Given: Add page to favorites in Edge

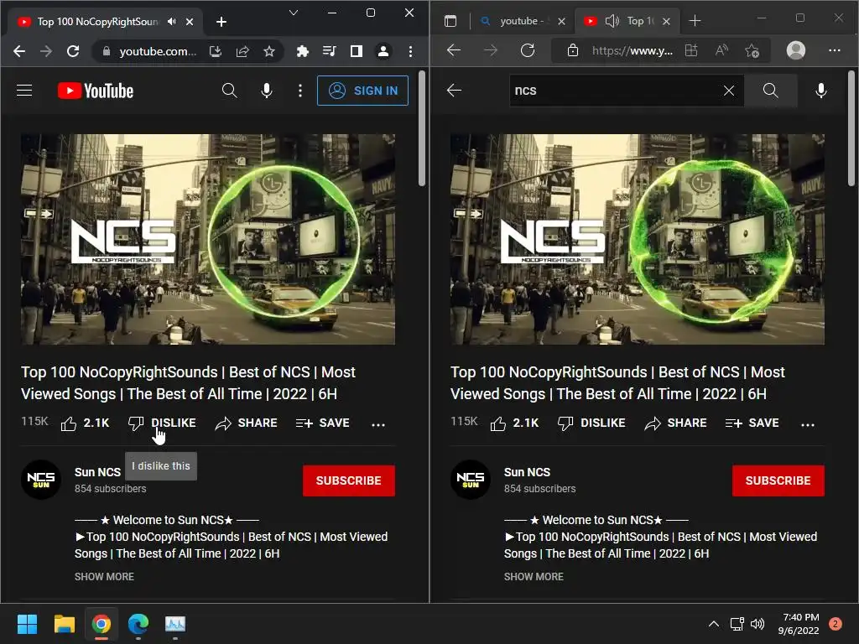Looking at the screenshot, I should 752,50.
